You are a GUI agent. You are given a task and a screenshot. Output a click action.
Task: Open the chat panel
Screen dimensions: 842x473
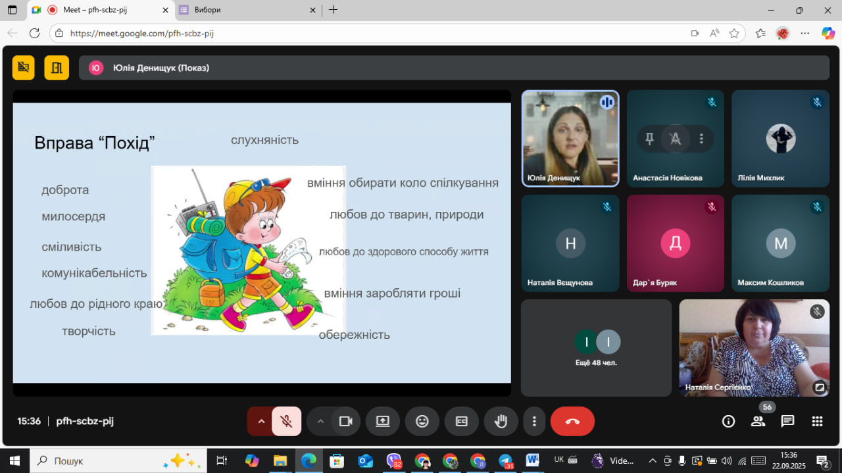(x=787, y=422)
